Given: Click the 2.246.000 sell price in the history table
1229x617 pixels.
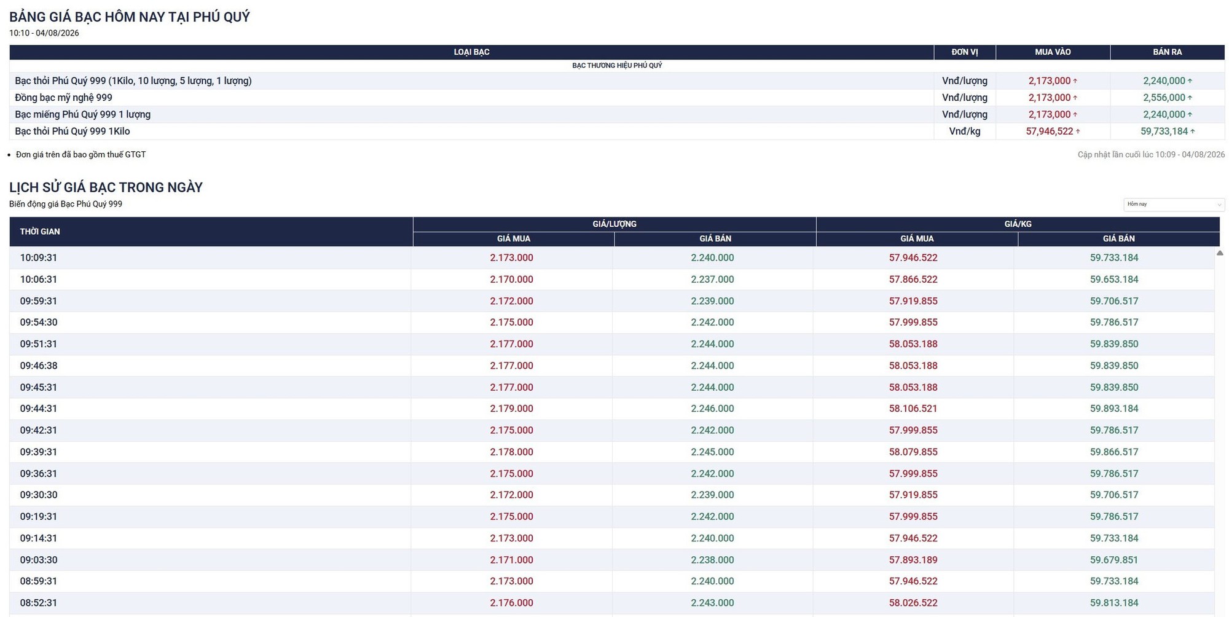Looking at the screenshot, I should tap(713, 409).
